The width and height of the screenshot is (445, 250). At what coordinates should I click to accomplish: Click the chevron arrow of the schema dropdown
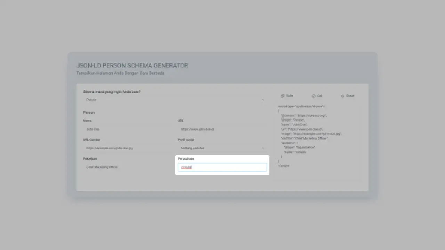click(x=263, y=100)
